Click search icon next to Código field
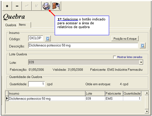Viewport: 152px width, 116px height. (48, 38)
